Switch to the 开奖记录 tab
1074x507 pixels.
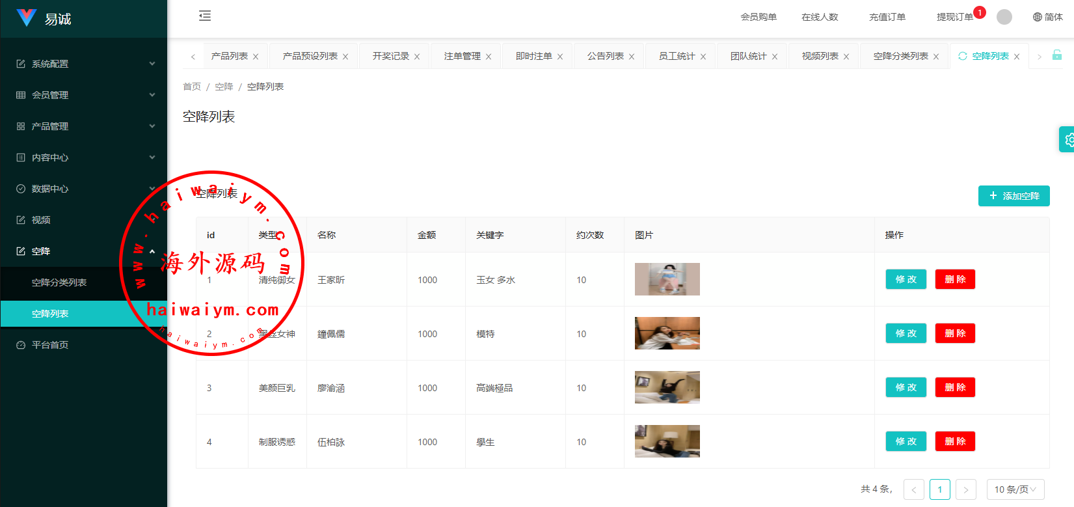click(x=390, y=57)
